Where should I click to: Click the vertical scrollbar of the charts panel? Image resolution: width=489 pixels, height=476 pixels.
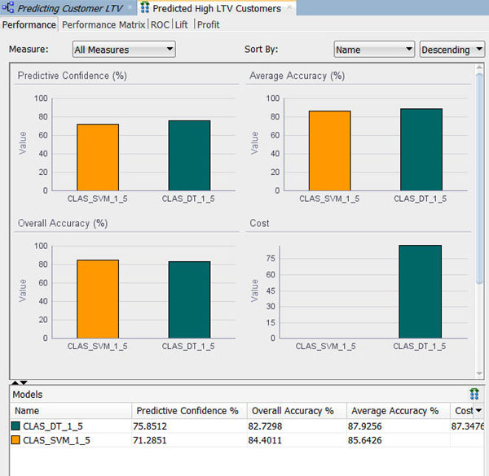click(479, 203)
